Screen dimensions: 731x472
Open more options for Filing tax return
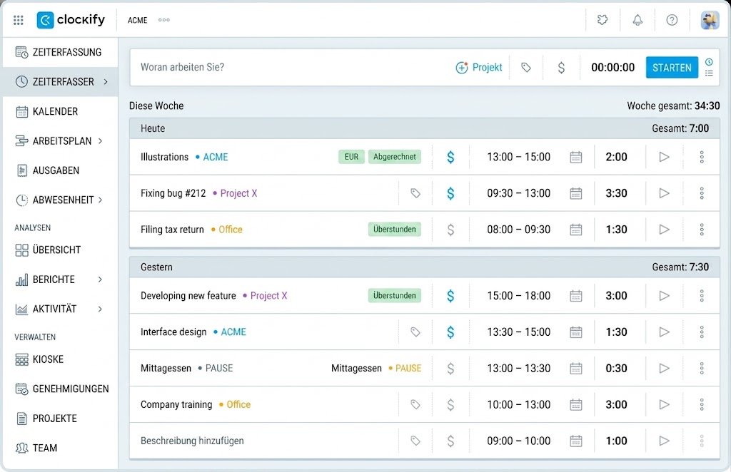[702, 230]
